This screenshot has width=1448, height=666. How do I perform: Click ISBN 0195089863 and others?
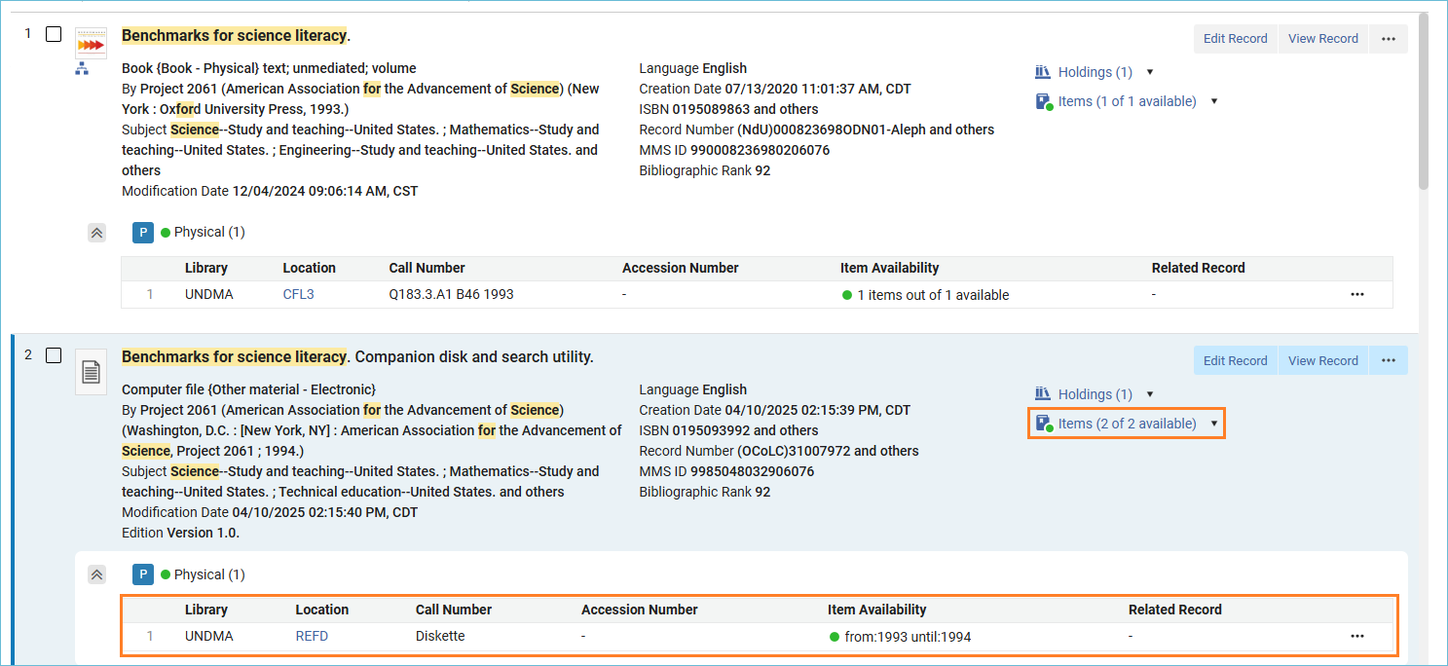(728, 109)
